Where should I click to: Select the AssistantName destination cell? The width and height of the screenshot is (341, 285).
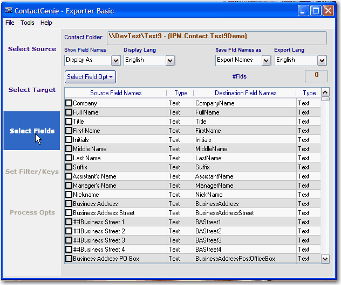coord(245,176)
